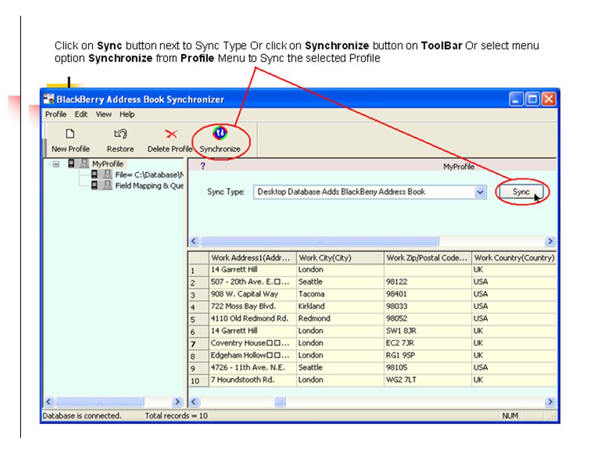Viewport: 604px width, 453px height.
Task: Click the city cell 'Tacoma'
Action: [x=340, y=294]
